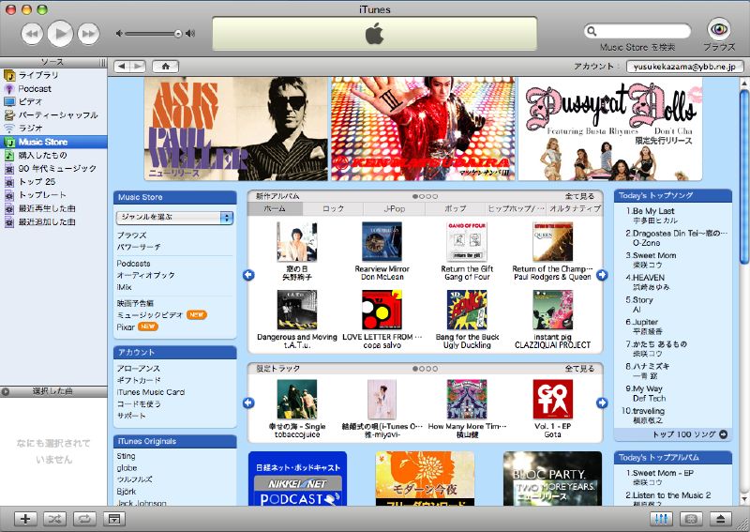The height and width of the screenshot is (532, 750).
Task: Switch to the ポップ tab
Action: (x=456, y=209)
